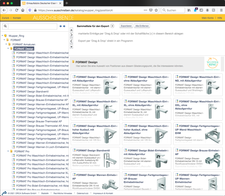
Task: Click the Sammelliste export count badge
Action: point(112,26)
